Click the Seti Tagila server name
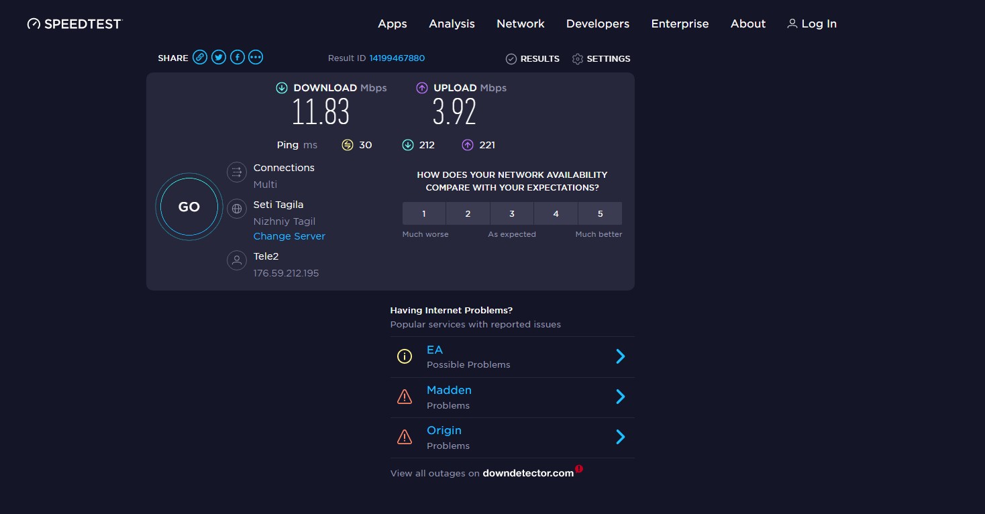Viewport: 985px width, 514px height. (278, 205)
